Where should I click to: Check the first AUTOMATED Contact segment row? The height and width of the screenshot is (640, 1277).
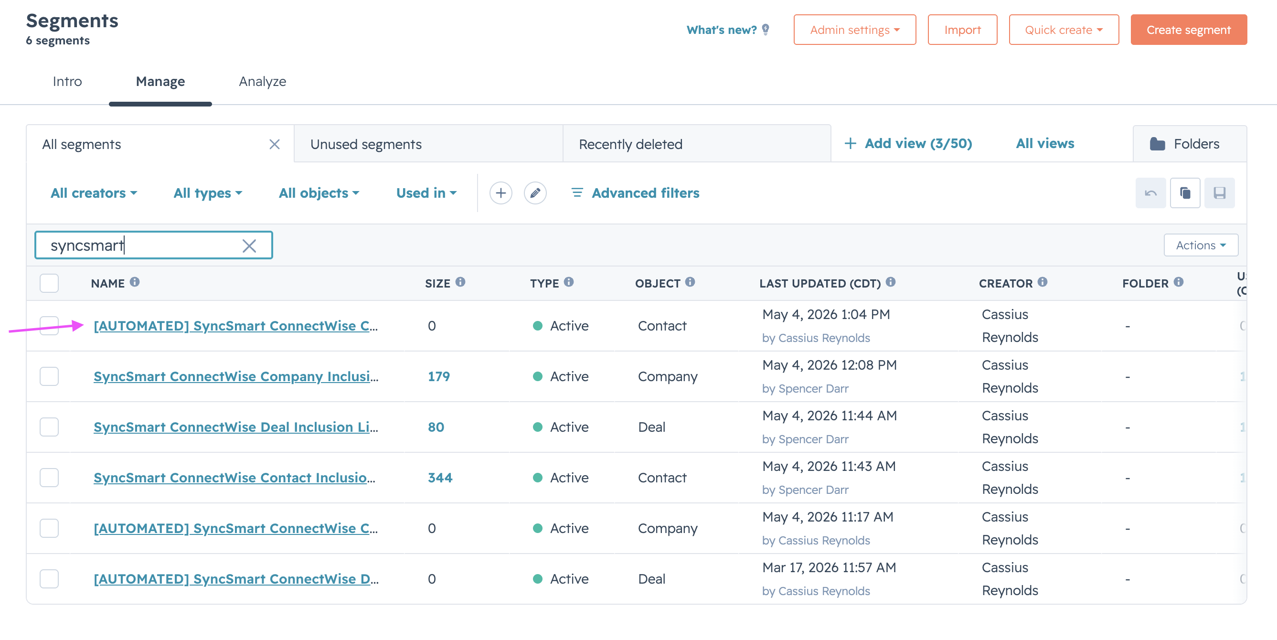point(49,326)
